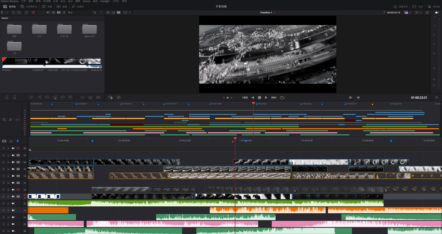442x234 pixels.
Task: Mute audio track A5
Action: (x=13, y=224)
